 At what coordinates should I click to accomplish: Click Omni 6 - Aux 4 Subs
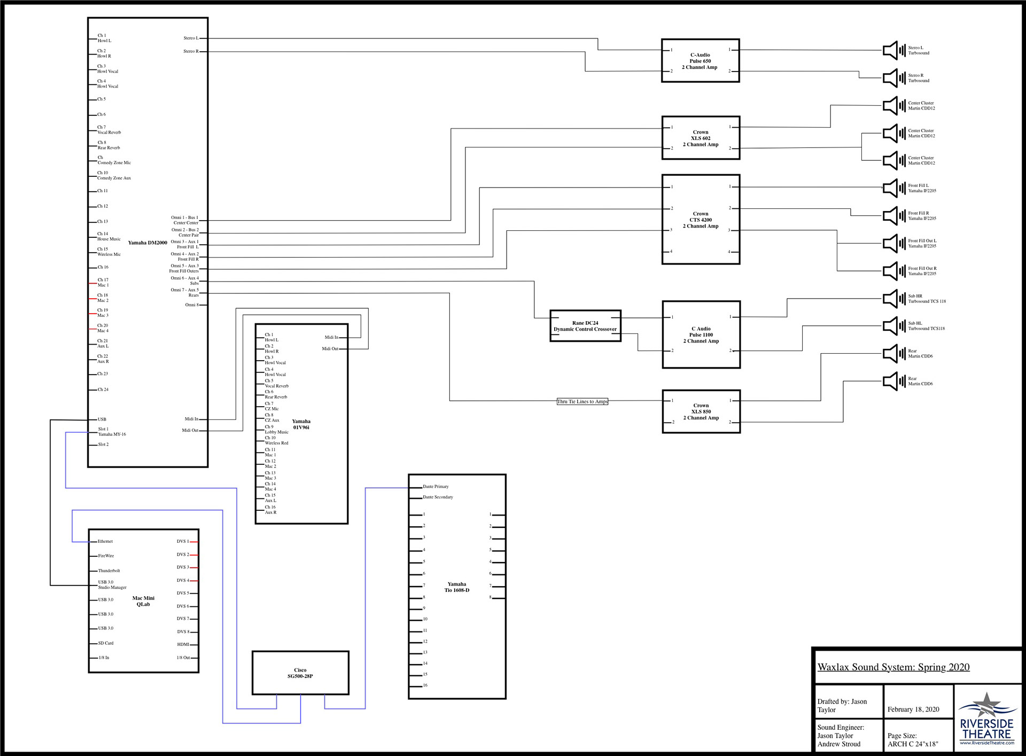185,280
